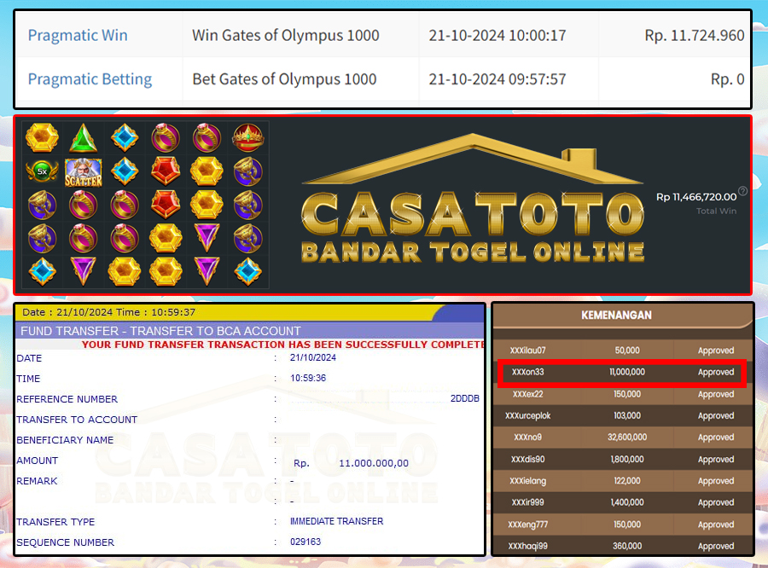This screenshot has height=568, width=768.
Task: Click Approved status for XXXilau07
Action: [715, 351]
